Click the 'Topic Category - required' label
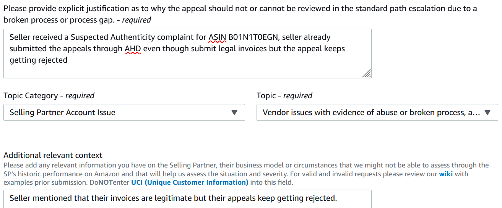The image size is (502, 208). click(49, 96)
